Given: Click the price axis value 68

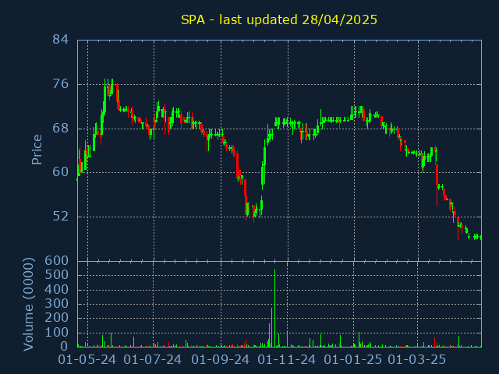Looking at the screenshot, I should coord(61,129).
